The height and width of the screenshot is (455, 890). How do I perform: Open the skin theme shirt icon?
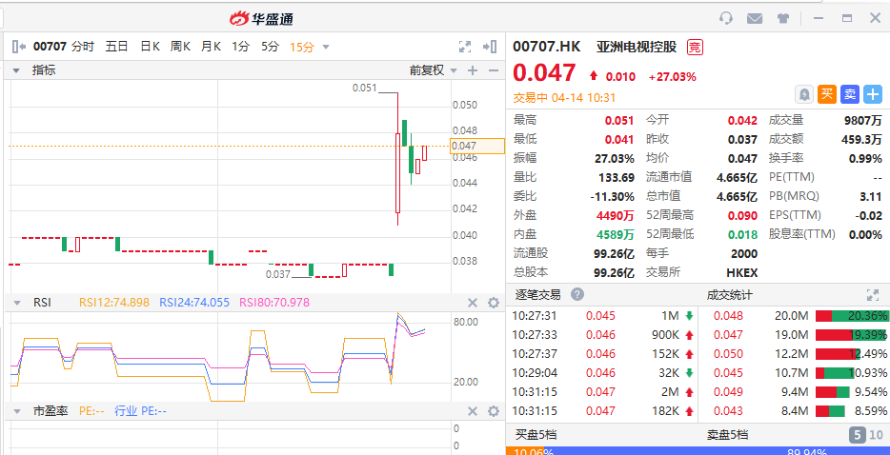[x=783, y=18]
